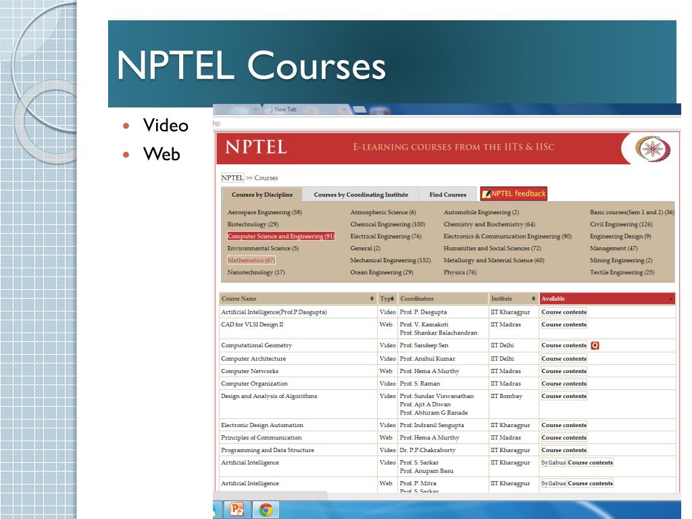This screenshot has width=692, height=519.
Task: Open the Chrome icon in the taskbar
Action: click(265, 510)
